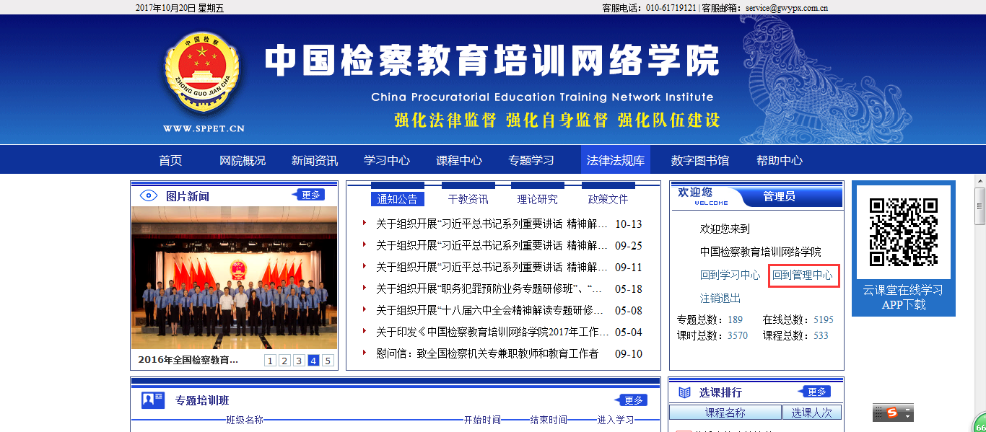The height and width of the screenshot is (432, 986).
Task: Click 更多 in the 图片新闻 panel
Action: tap(309, 195)
